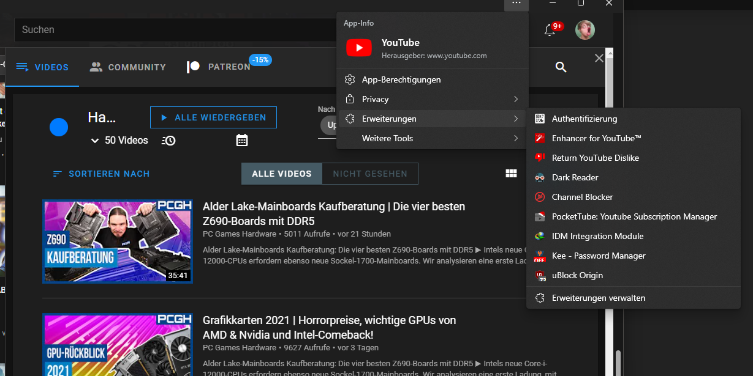Open App-Berechtigungen menu entry
Screen dimensions: 753x376
coord(433,79)
